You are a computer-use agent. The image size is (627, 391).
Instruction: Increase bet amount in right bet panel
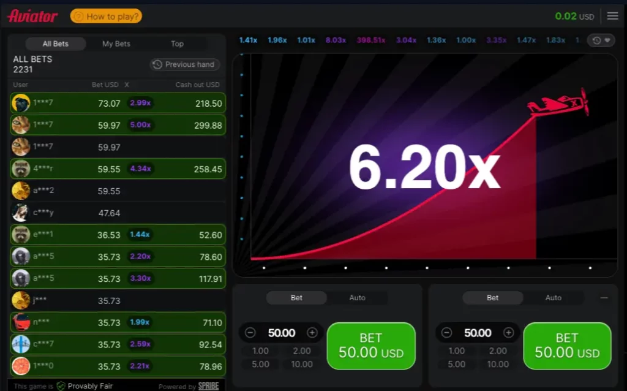(x=509, y=333)
